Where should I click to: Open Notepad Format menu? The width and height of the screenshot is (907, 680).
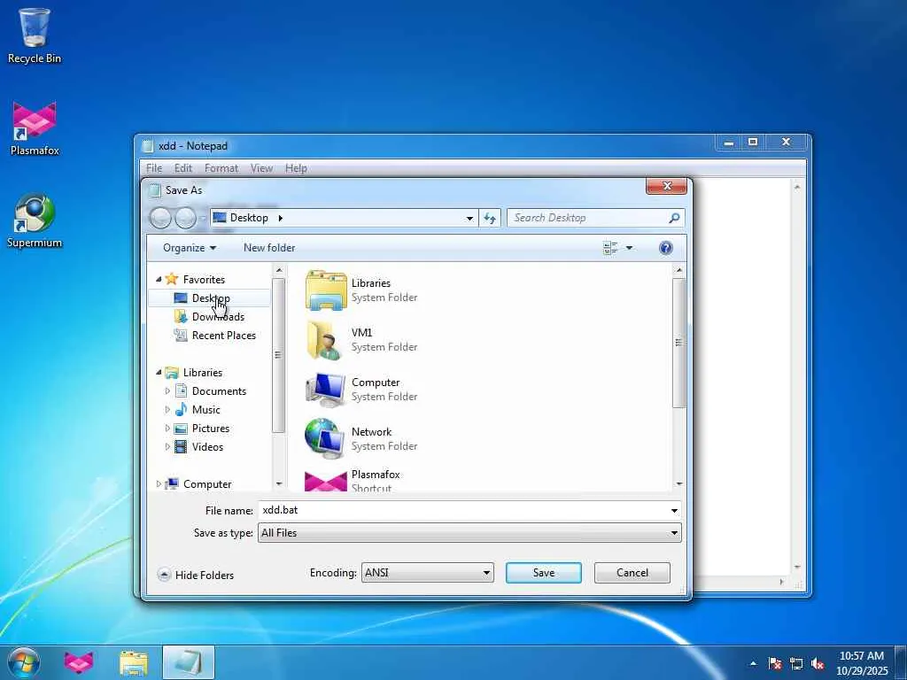(x=221, y=168)
